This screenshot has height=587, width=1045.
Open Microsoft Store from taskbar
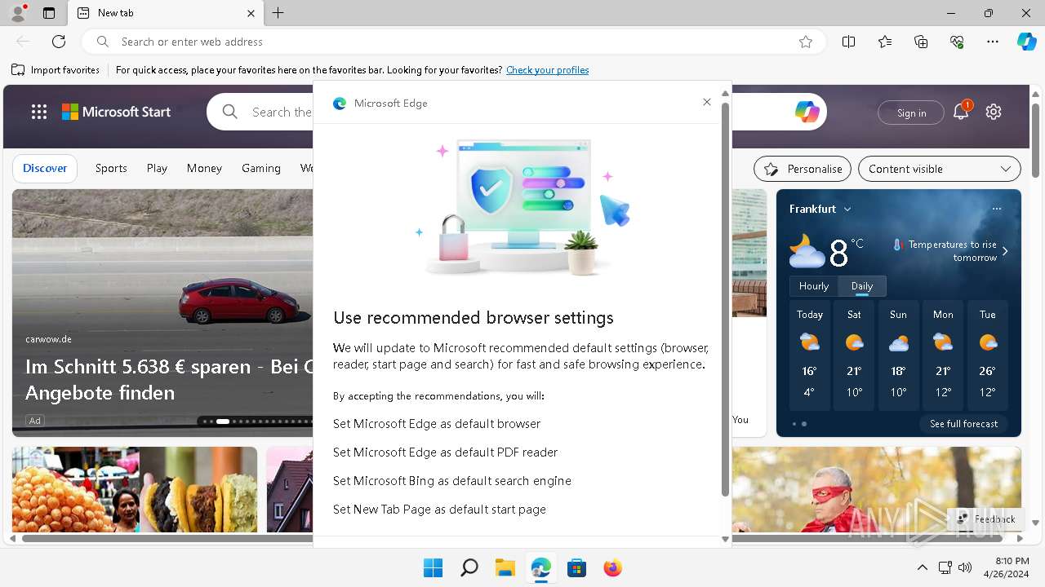577,568
